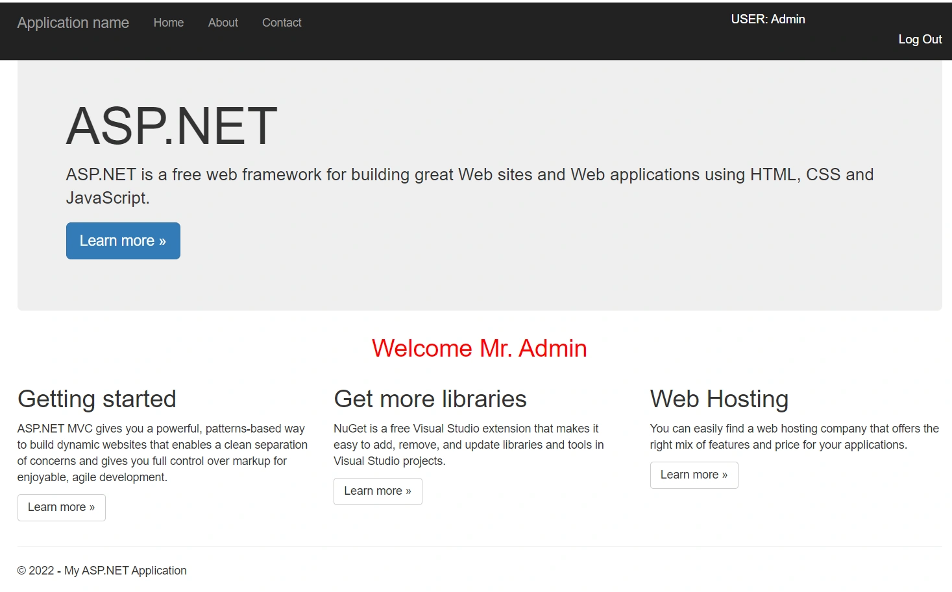Click the blue Learn more button
This screenshot has width=952, height=592.
click(123, 241)
